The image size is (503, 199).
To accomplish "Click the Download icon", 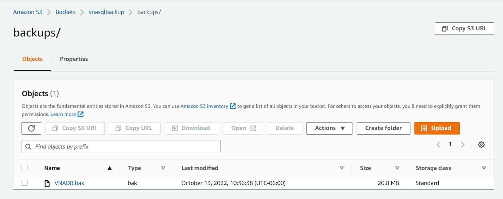I will click(175, 128).
